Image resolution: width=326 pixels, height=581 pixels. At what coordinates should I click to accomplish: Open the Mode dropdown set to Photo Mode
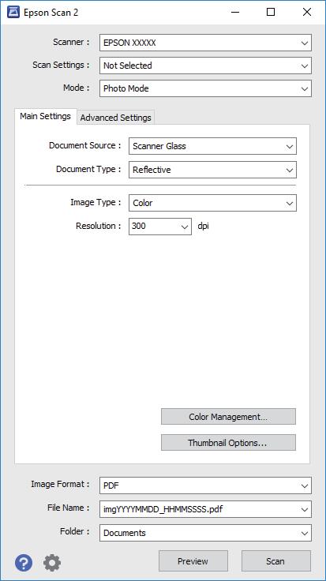[x=205, y=88]
